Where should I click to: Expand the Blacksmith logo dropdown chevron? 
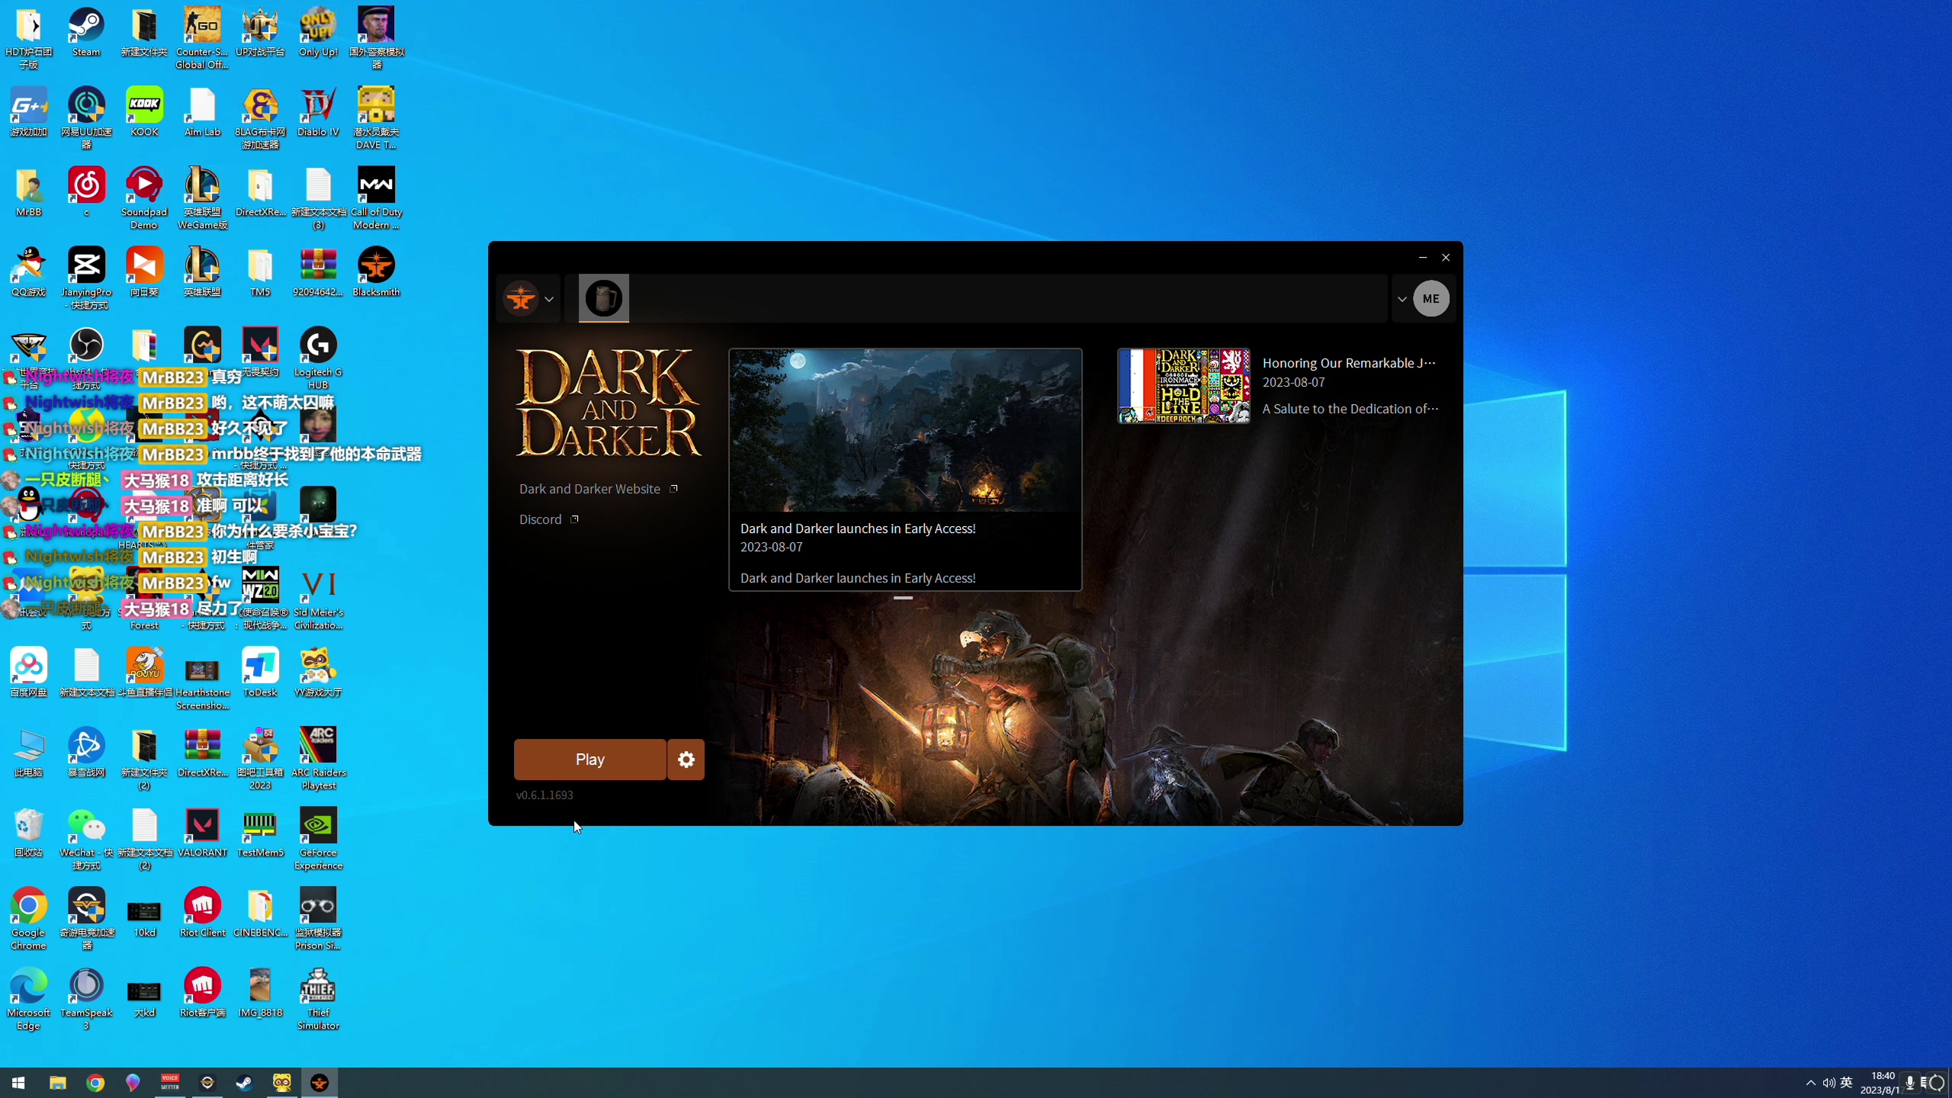[x=549, y=299]
